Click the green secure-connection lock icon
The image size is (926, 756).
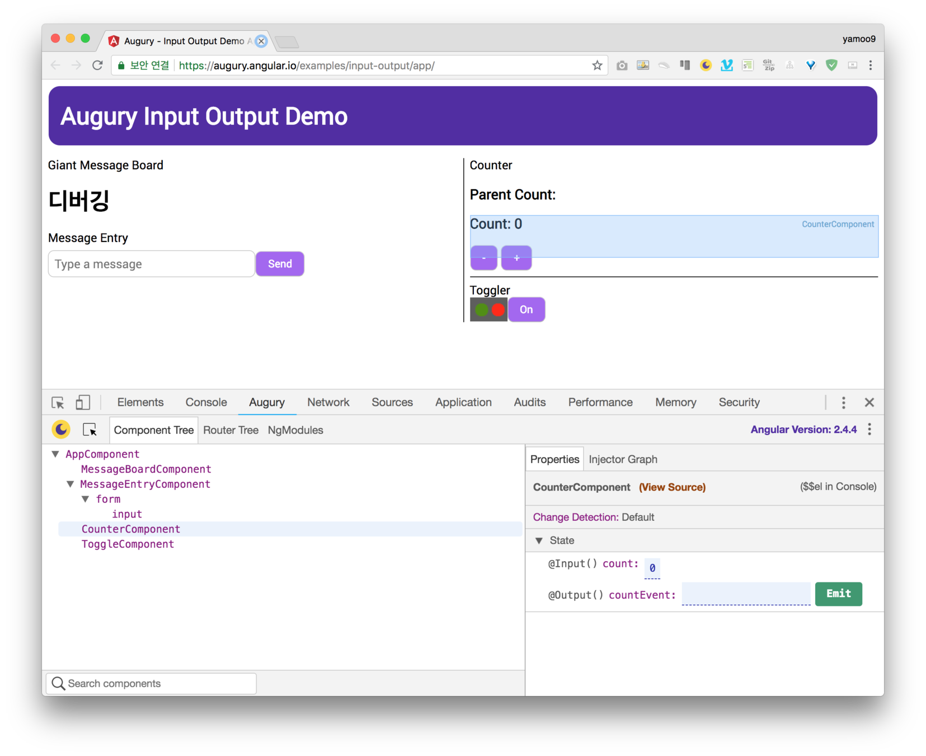[x=121, y=66]
